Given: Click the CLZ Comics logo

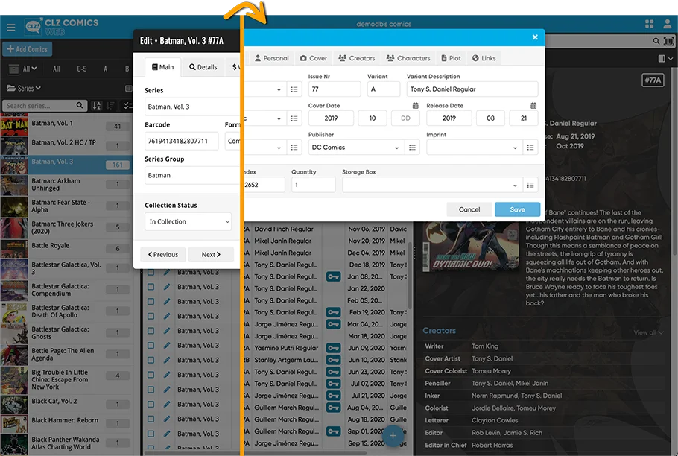Looking at the screenshot, I should (x=61, y=27).
